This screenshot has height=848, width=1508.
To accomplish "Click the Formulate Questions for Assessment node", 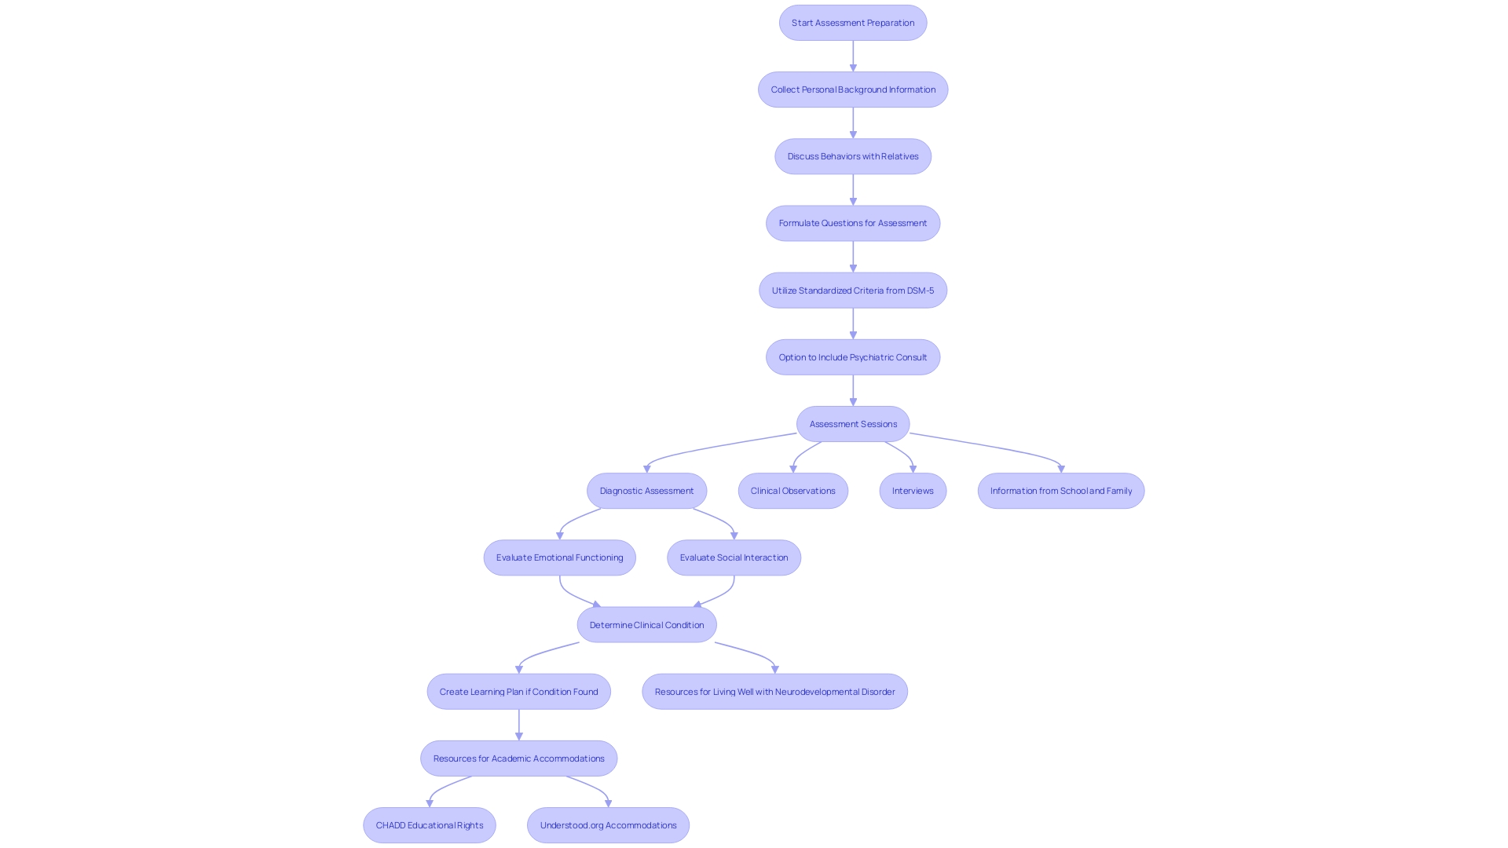I will (852, 223).
